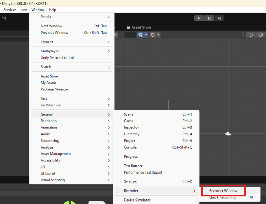Toggle snap increment icon
The width and height of the screenshot is (266, 204).
click(x=153, y=35)
